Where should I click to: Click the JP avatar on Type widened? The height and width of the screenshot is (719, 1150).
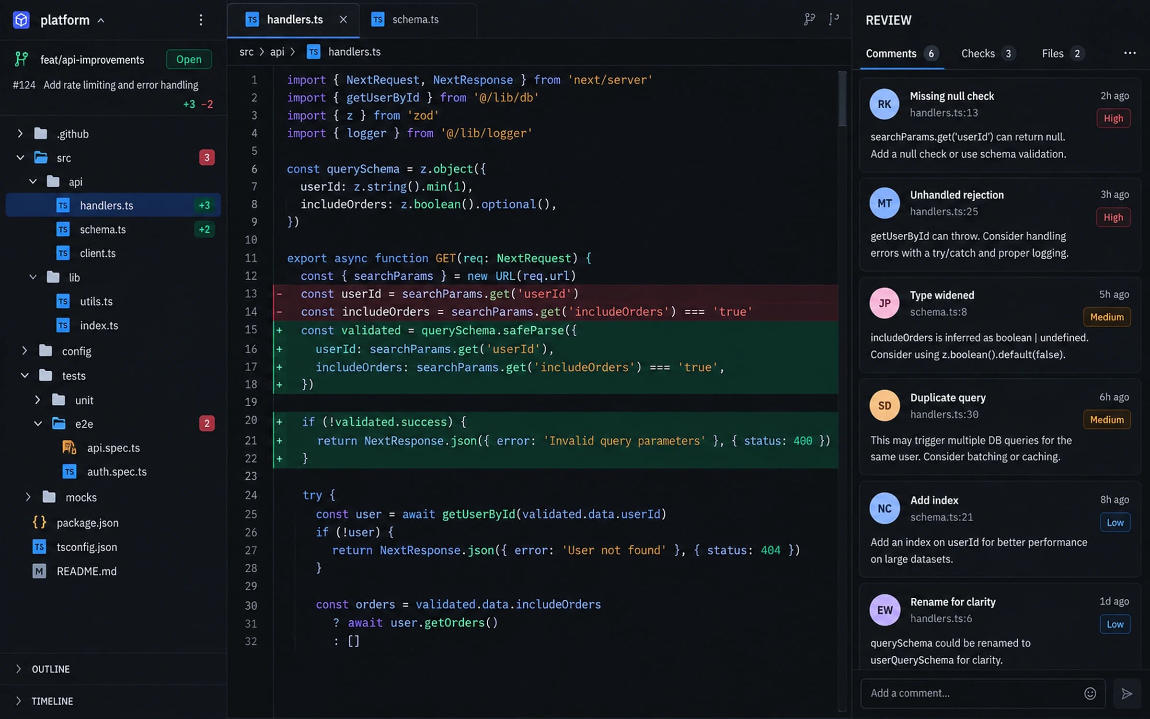coord(884,303)
